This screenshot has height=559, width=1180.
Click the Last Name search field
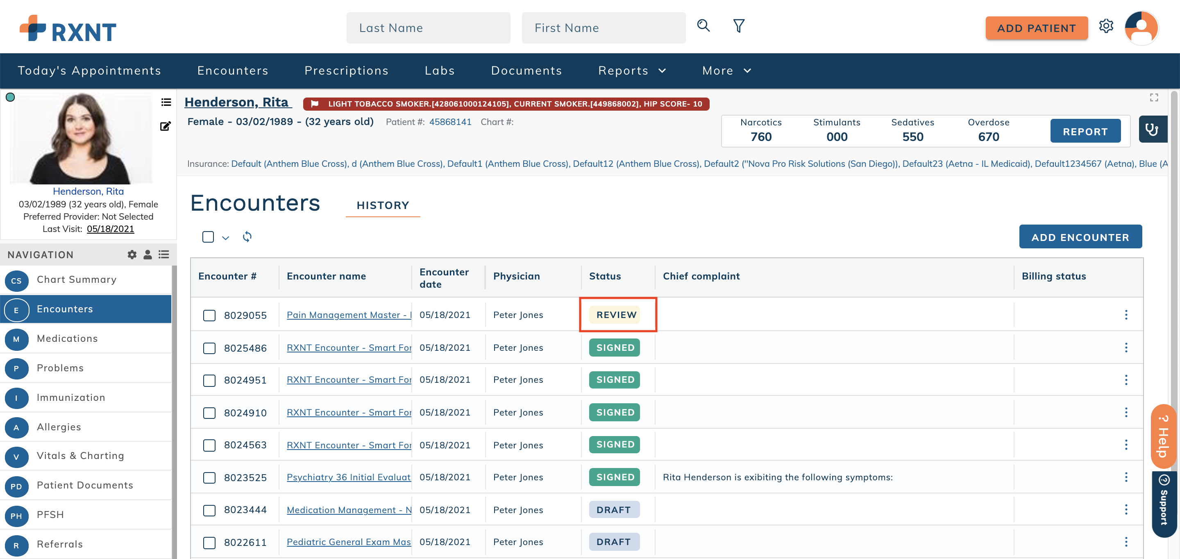click(x=428, y=28)
